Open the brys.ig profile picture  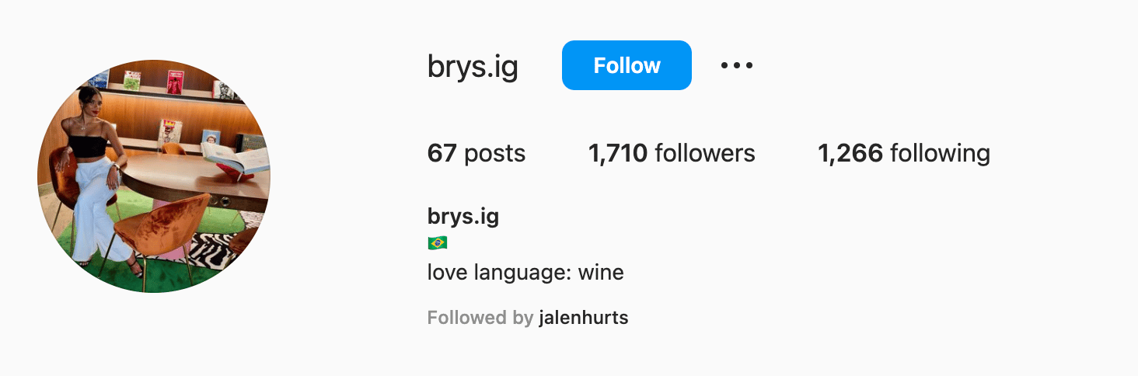(x=154, y=176)
